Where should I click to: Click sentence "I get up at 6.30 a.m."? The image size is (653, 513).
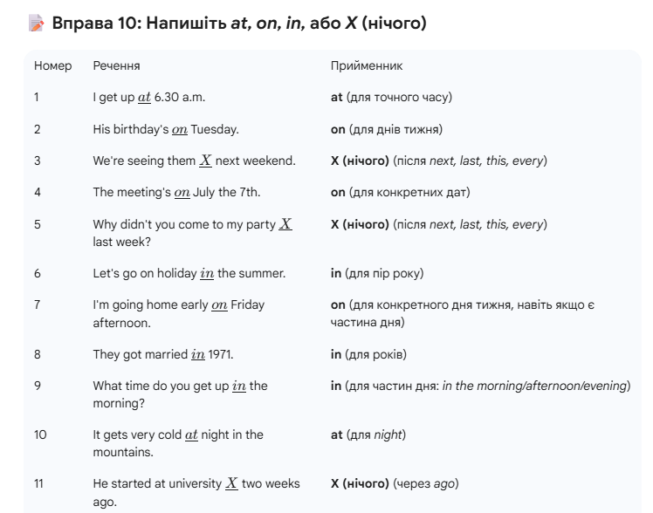coord(148,97)
